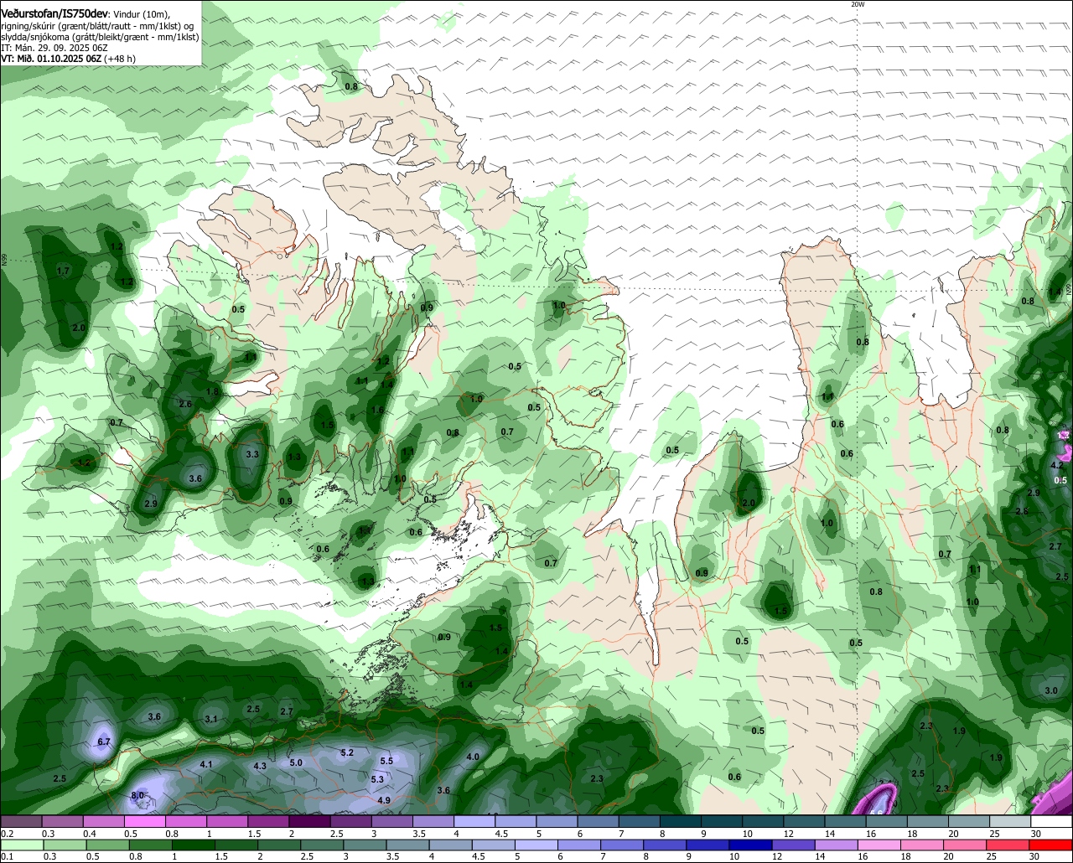
Task: Click the 4.2 precipitation value
Action: pos(1057,464)
